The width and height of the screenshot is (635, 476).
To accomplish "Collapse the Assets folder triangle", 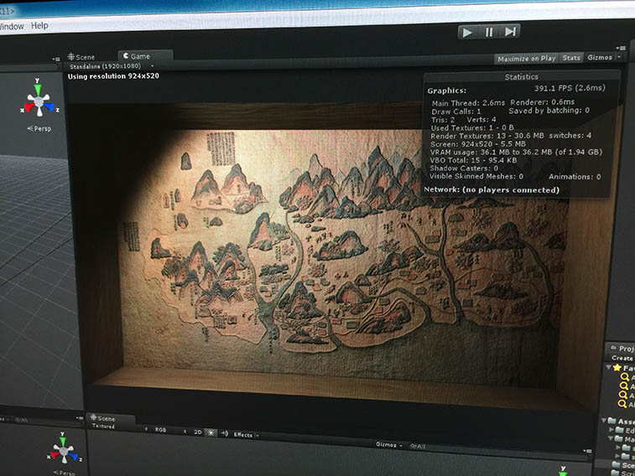I will pyautogui.click(x=604, y=420).
